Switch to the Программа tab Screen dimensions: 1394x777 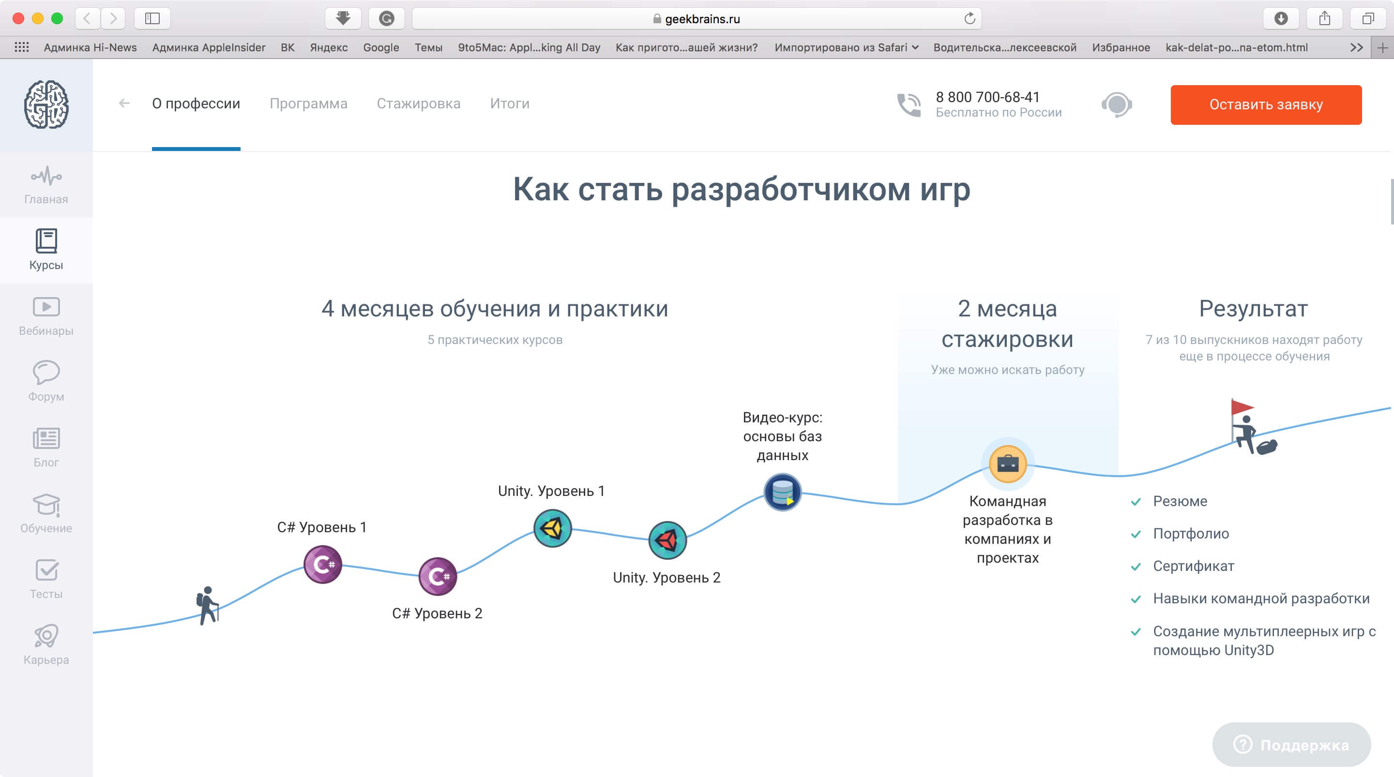[308, 104]
